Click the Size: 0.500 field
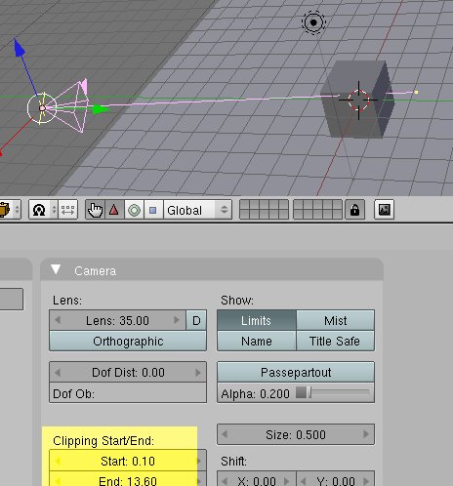Image resolution: width=453 pixels, height=486 pixels. coord(296,434)
